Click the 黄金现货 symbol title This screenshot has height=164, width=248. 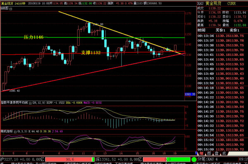tap(7, 3)
